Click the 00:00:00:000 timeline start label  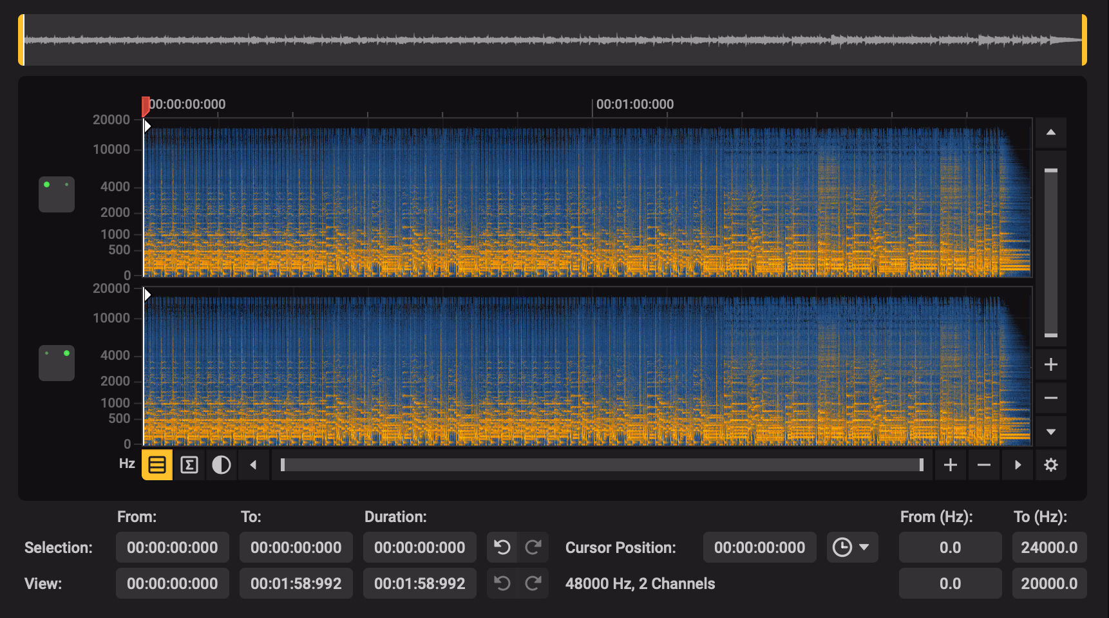(x=187, y=104)
